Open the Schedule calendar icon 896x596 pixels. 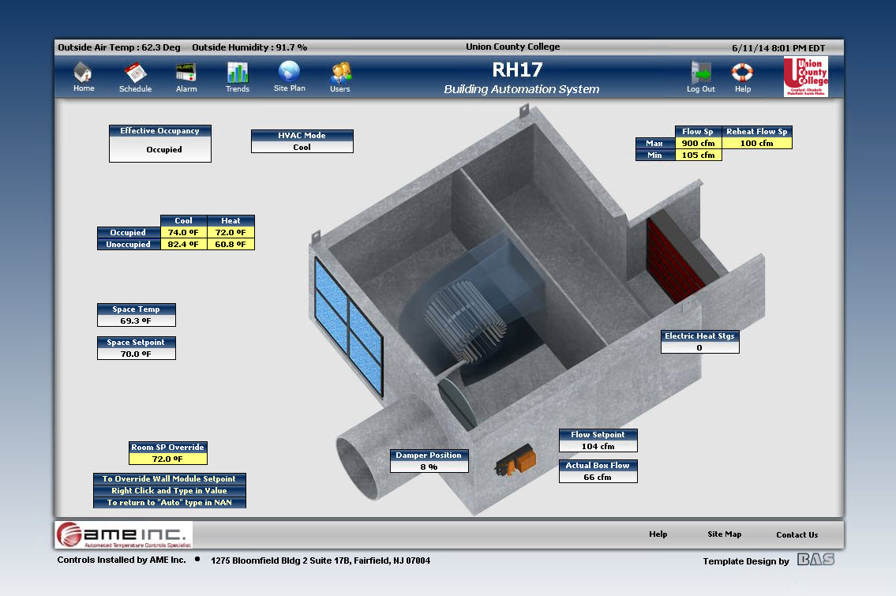pyautogui.click(x=135, y=74)
